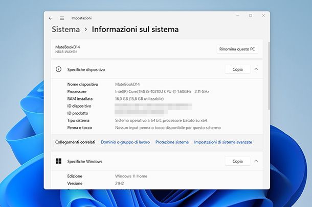Click the Nome dispositivo label
This screenshot has width=312, height=207.
(x=82, y=84)
